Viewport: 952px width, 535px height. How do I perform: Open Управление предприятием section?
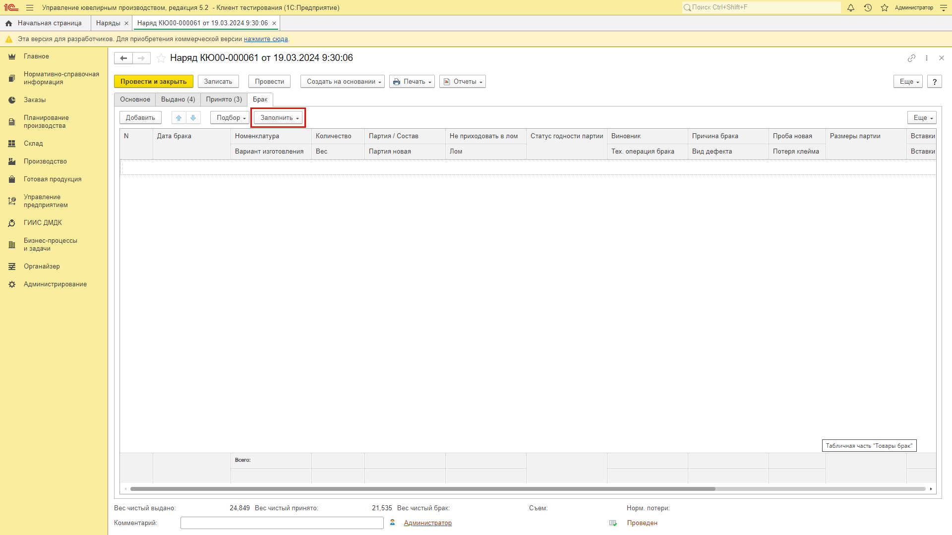pos(46,201)
